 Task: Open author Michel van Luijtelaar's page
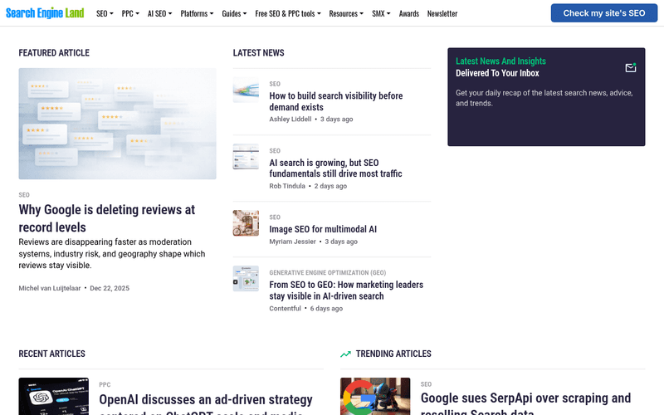(x=50, y=288)
